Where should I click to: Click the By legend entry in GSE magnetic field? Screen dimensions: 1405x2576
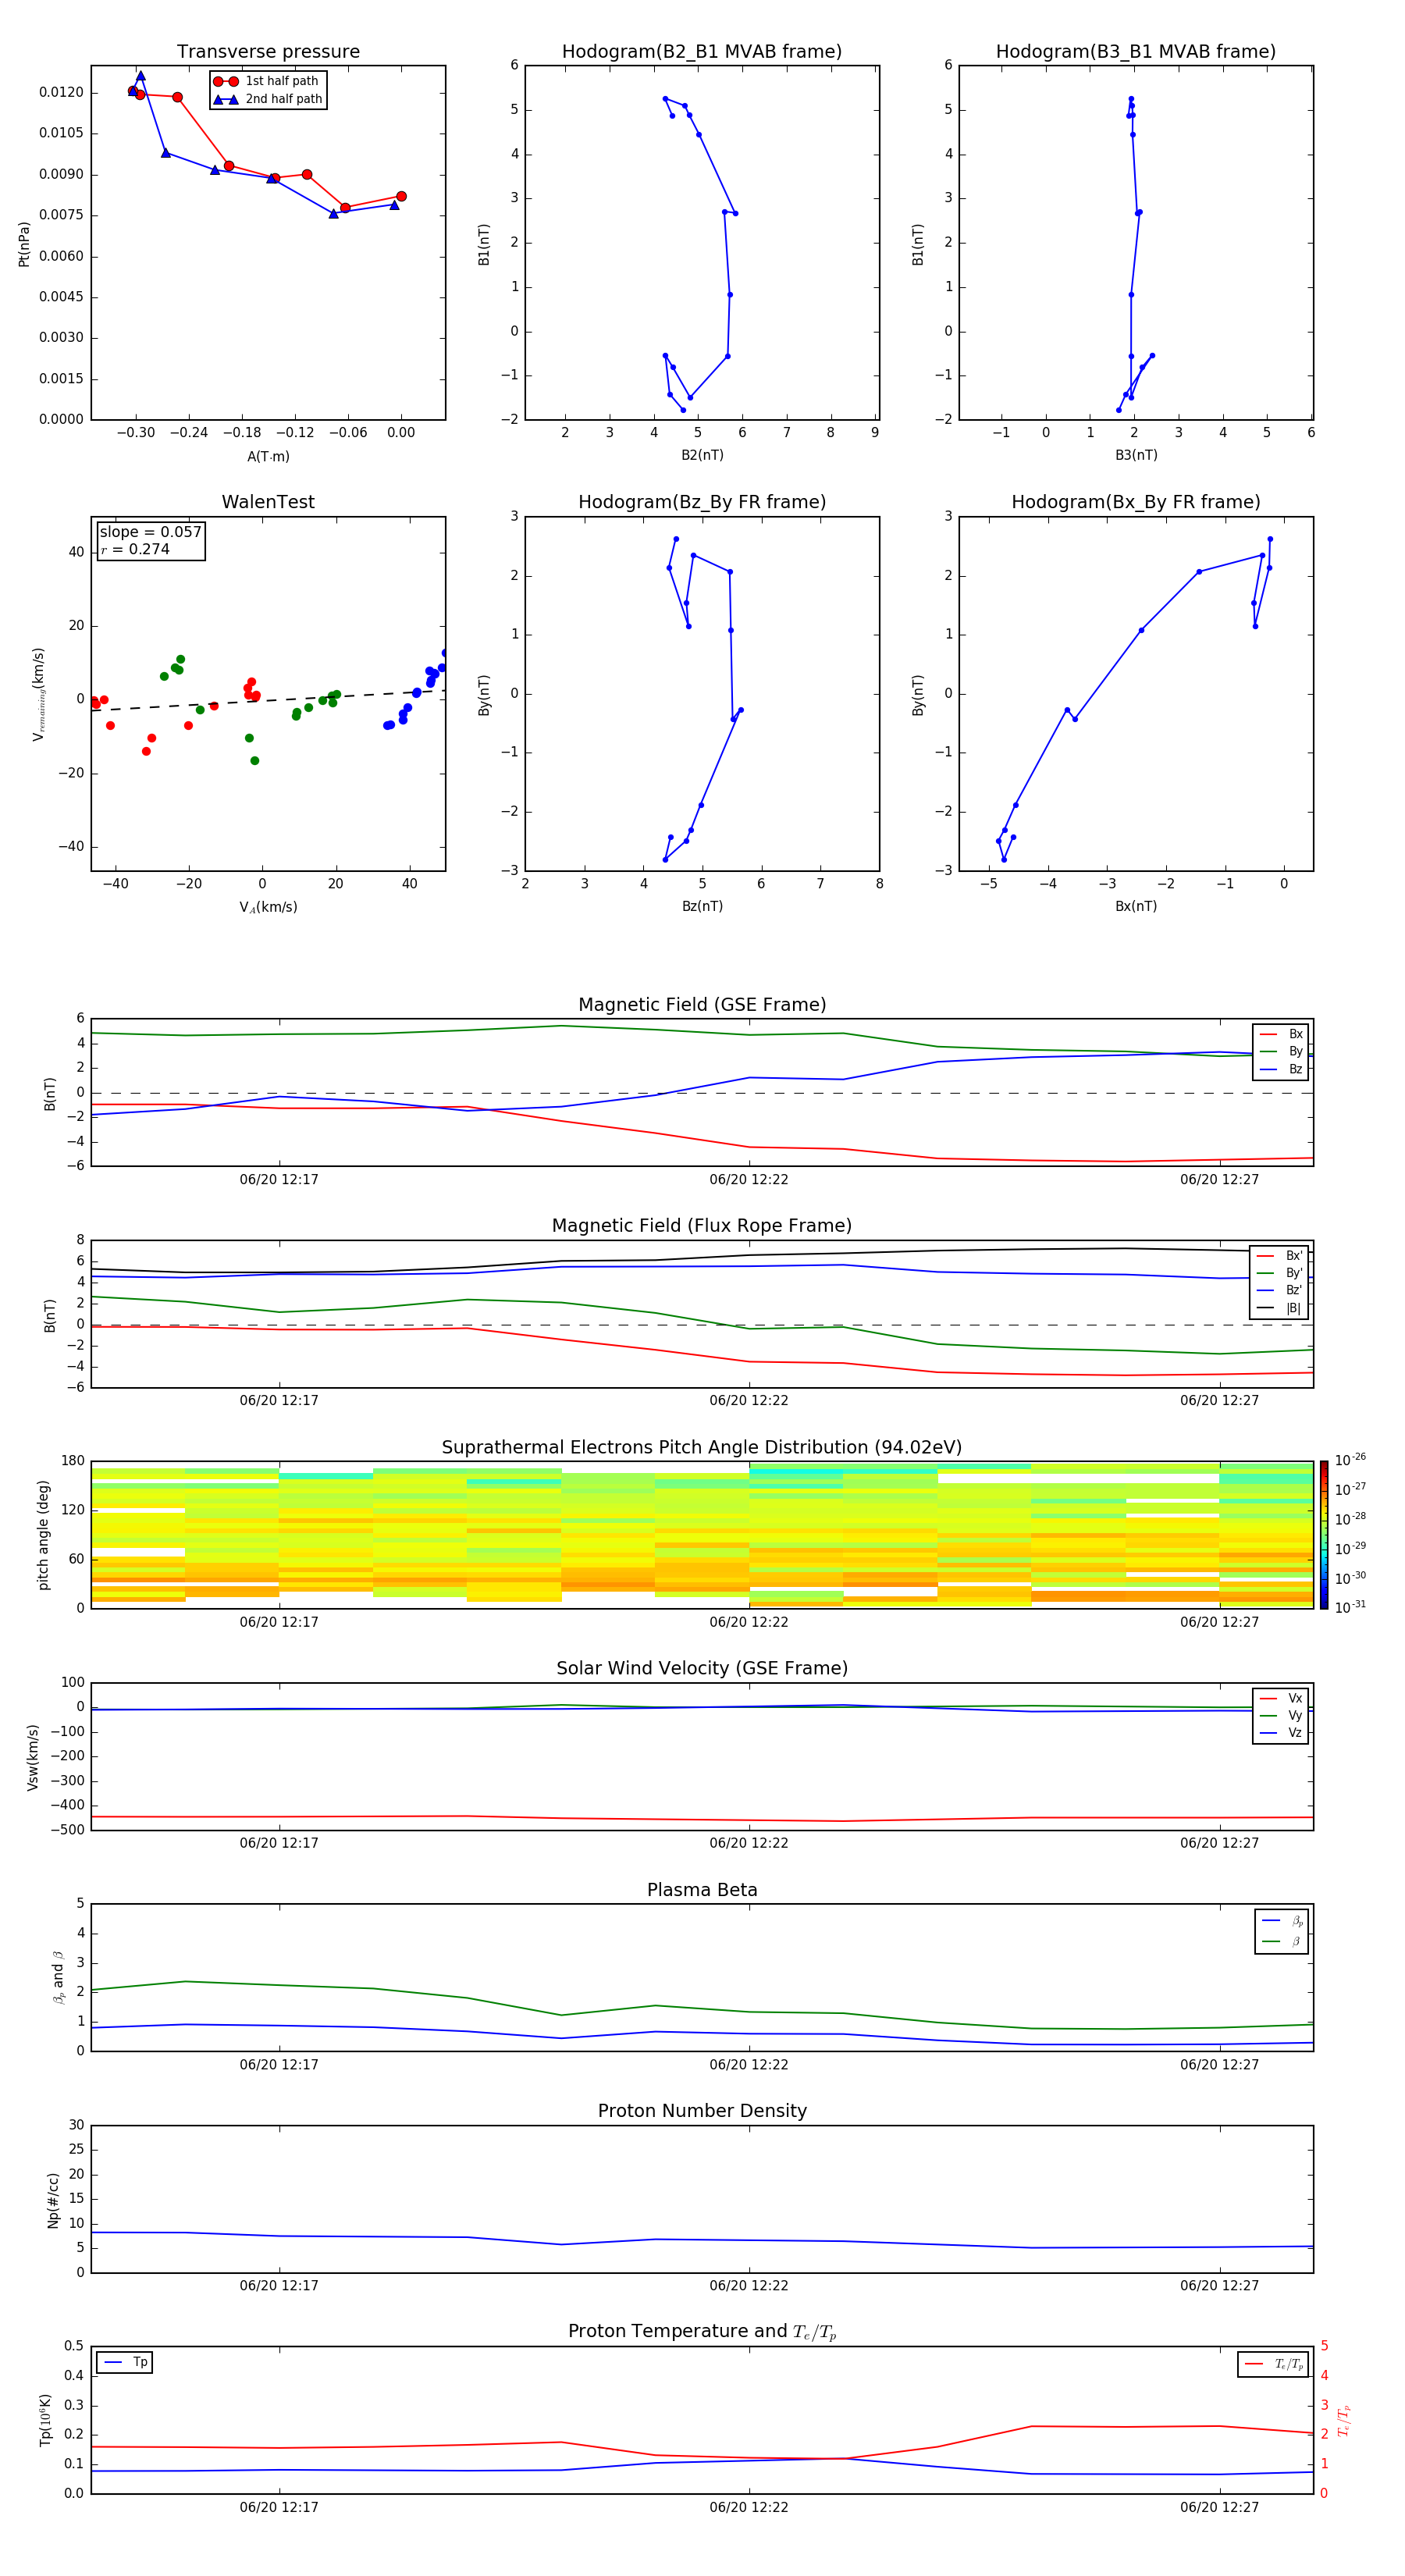click(x=1281, y=1051)
